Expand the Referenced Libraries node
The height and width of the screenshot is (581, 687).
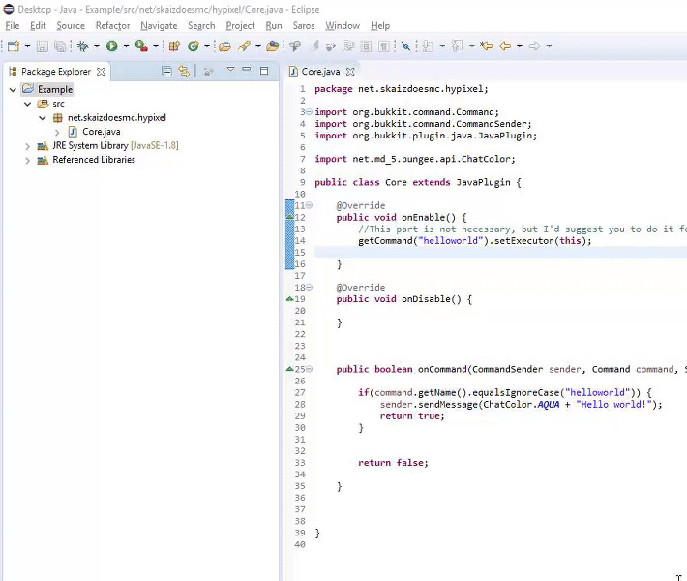coord(28,161)
